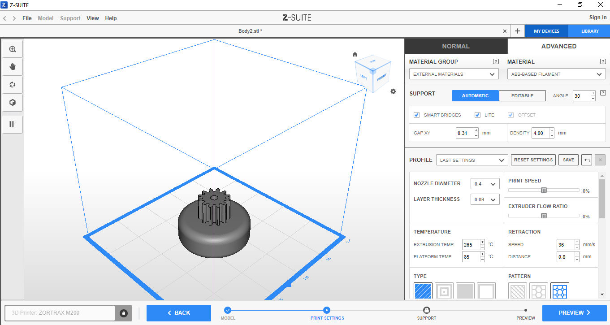Click the delete profile X icon
This screenshot has height=325, width=610.
click(601, 160)
